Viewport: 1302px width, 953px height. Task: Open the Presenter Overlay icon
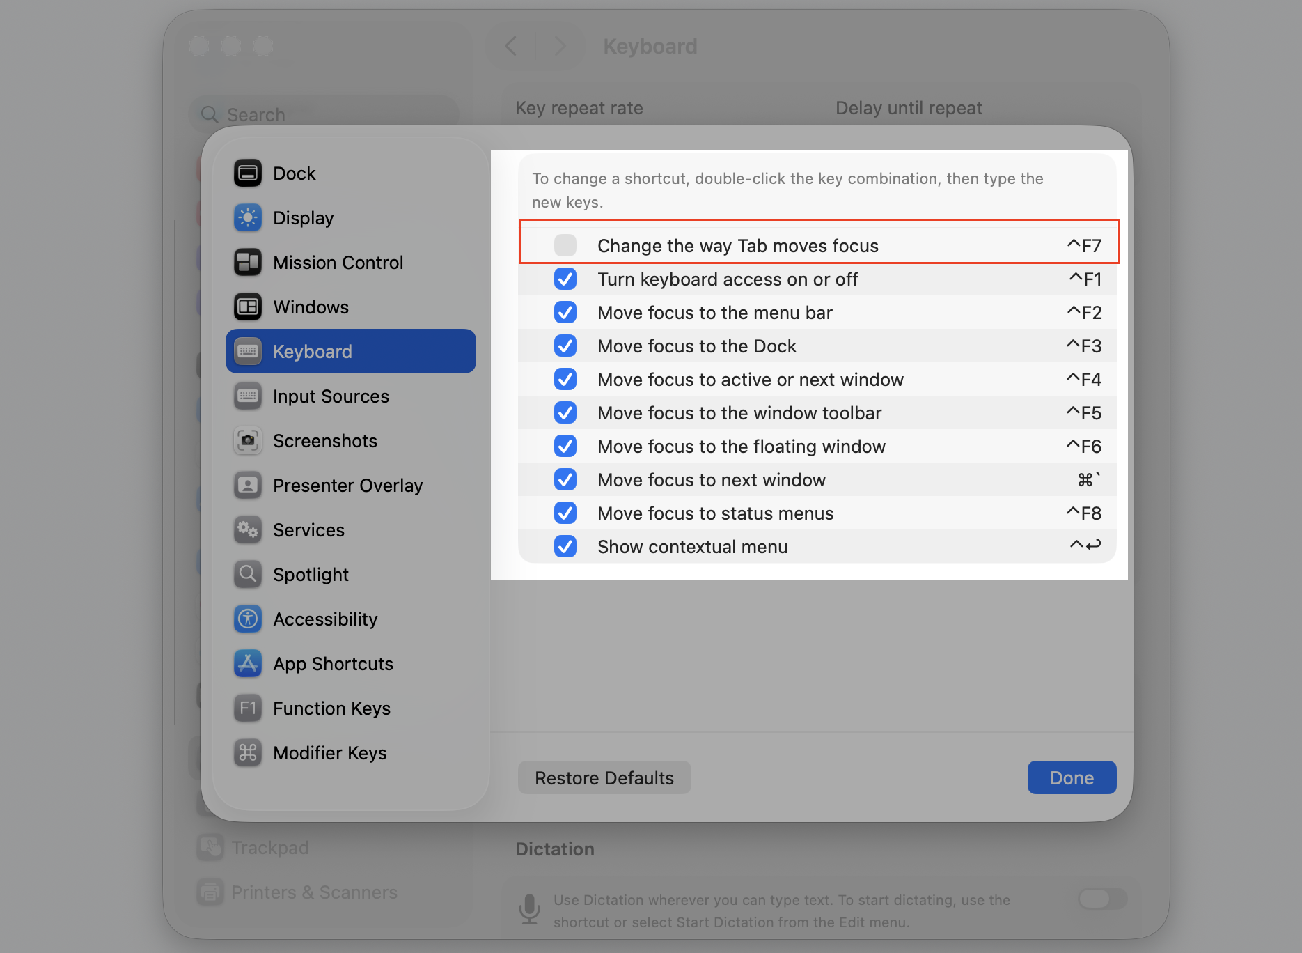(x=248, y=486)
